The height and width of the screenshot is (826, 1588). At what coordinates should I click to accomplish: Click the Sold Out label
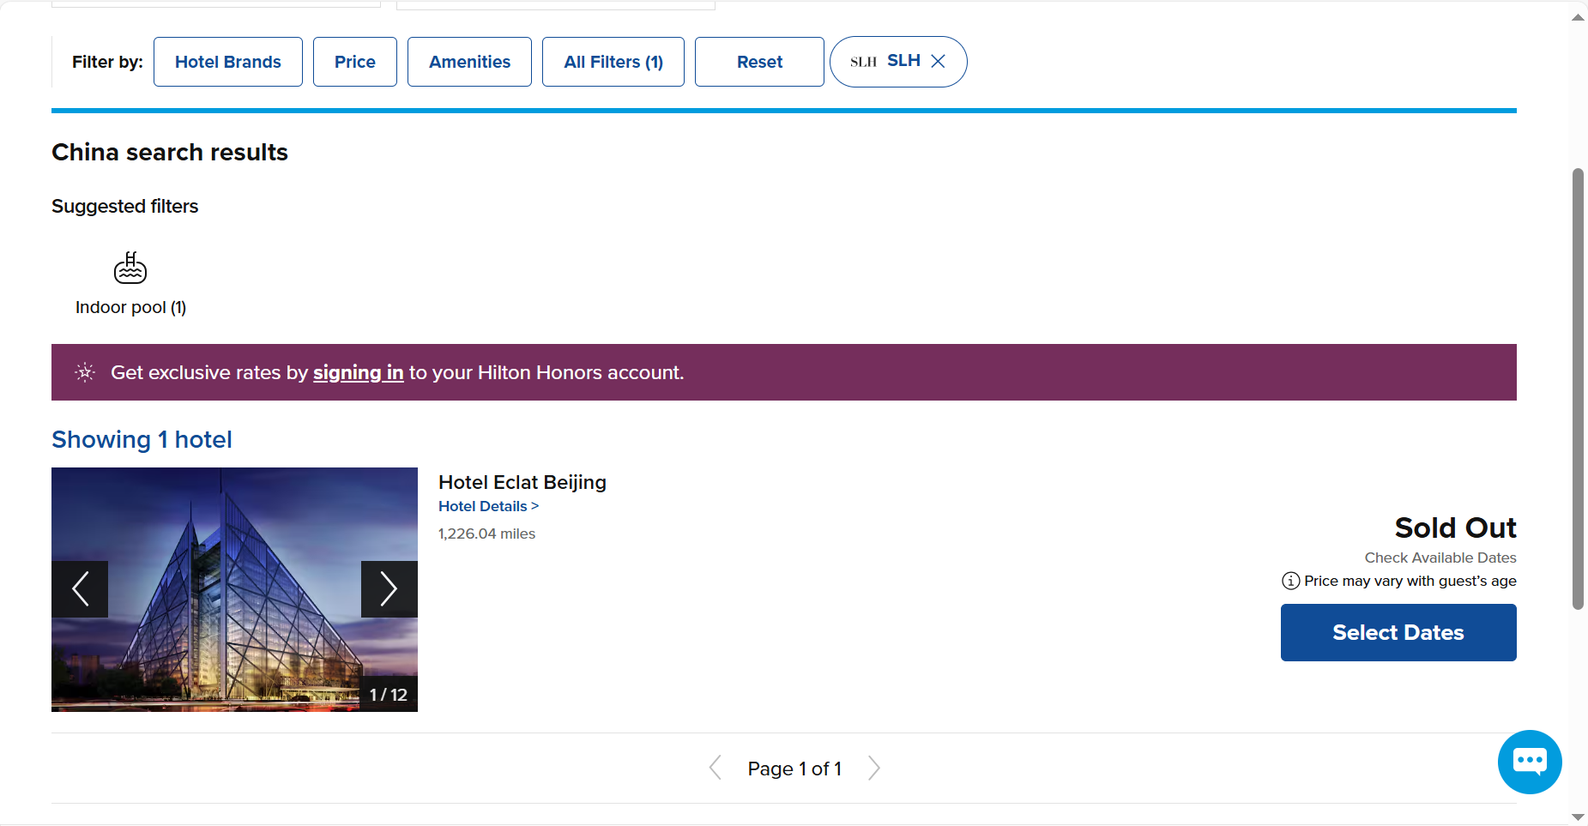point(1455,528)
